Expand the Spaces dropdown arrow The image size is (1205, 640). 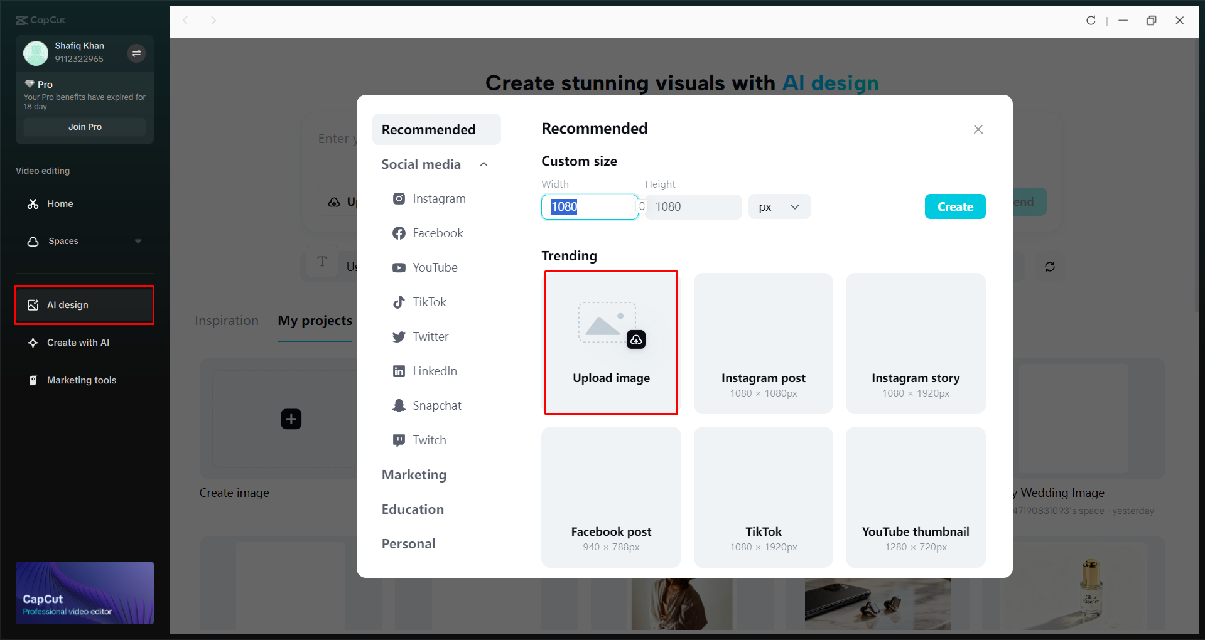tap(138, 241)
